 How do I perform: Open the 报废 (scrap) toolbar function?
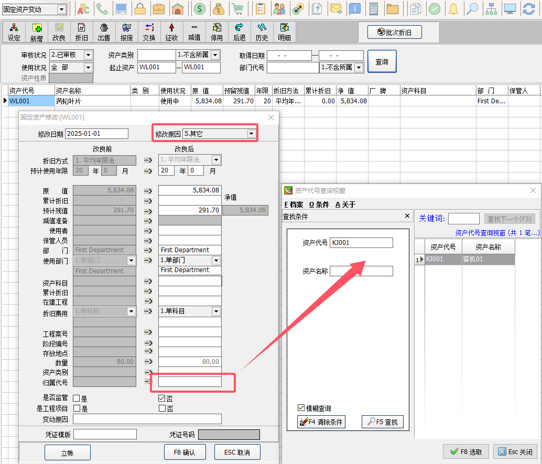pos(126,32)
